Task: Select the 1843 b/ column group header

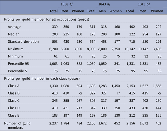Action: pos(144,4)
